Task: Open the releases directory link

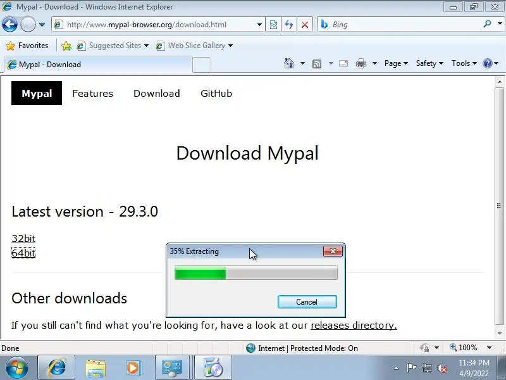Action: 354,325
